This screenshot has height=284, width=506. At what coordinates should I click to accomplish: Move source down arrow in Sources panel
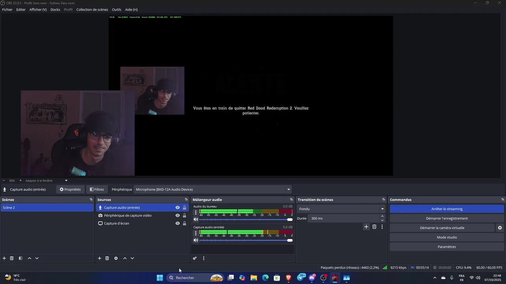click(x=132, y=258)
